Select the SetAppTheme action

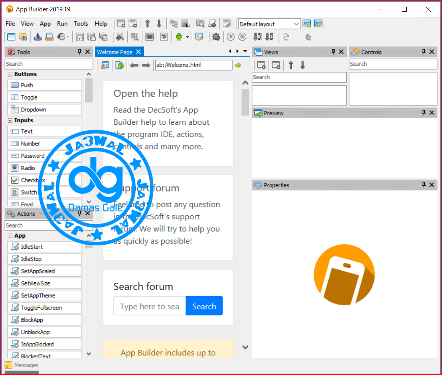click(x=45, y=295)
